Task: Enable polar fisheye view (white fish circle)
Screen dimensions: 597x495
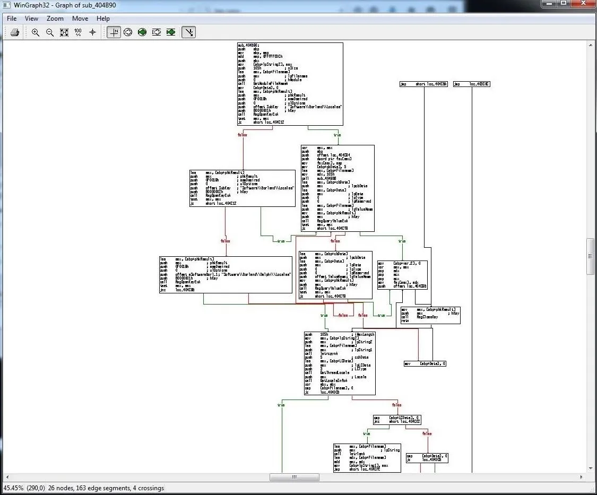Action: click(128, 32)
